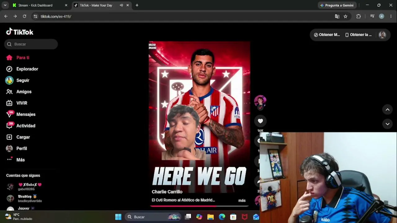Go forward in browser history
This screenshot has height=223, width=397.
15,16
